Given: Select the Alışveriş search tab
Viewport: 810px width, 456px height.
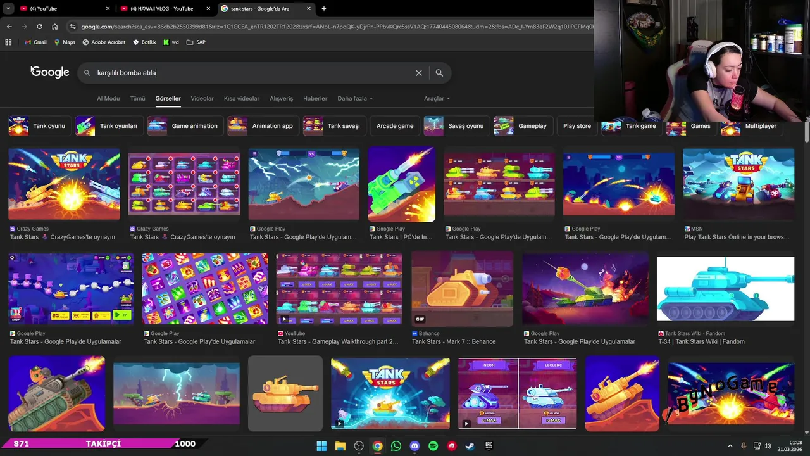Looking at the screenshot, I should [x=282, y=99].
